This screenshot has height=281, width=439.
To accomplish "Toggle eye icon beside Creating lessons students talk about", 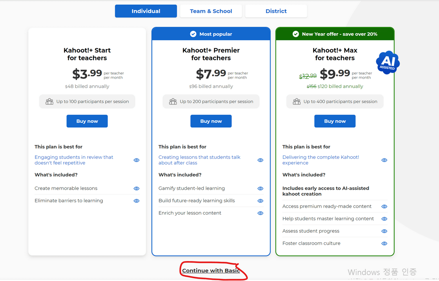I will (260, 160).
